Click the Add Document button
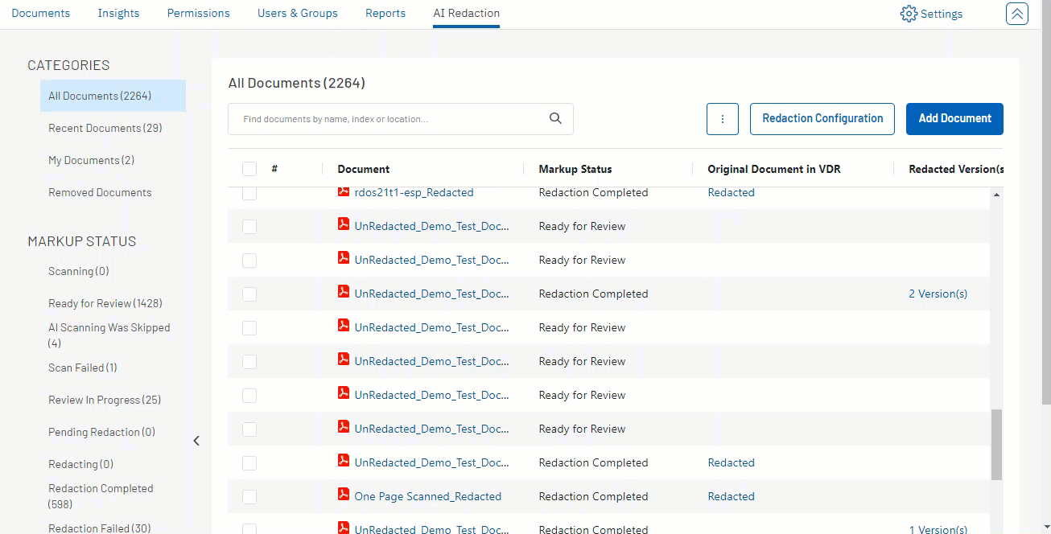 click(954, 118)
